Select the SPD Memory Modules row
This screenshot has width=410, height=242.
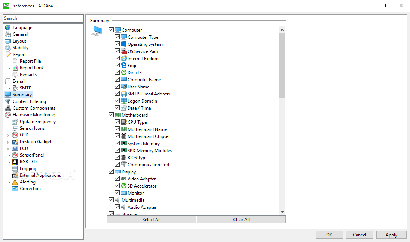coord(150,151)
